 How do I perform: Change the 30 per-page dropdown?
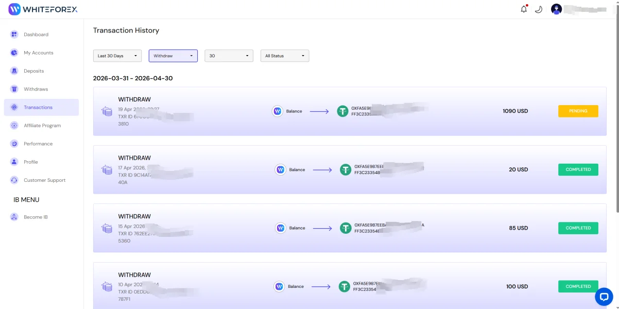pos(229,56)
